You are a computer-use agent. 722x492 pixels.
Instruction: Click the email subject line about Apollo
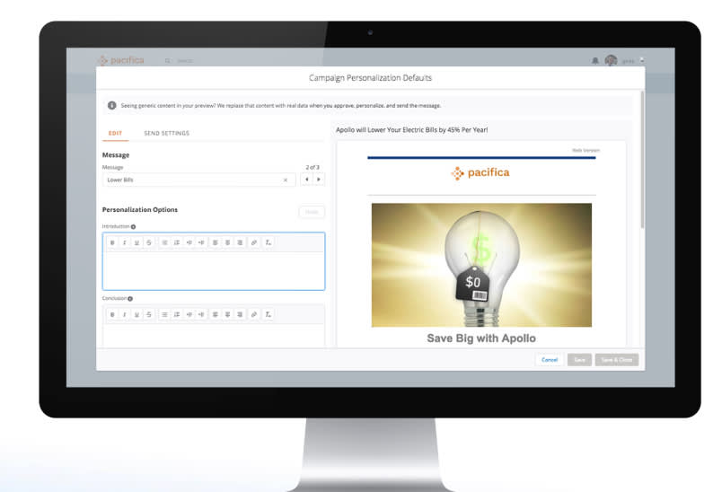tap(411, 130)
